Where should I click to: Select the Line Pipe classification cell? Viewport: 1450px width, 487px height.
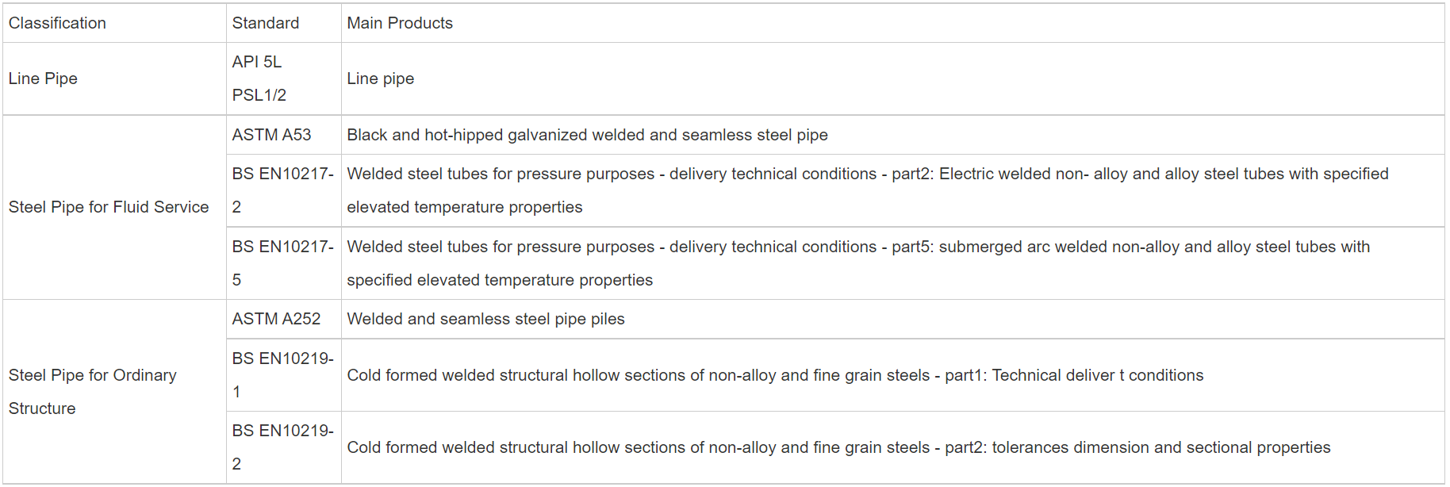click(x=44, y=79)
